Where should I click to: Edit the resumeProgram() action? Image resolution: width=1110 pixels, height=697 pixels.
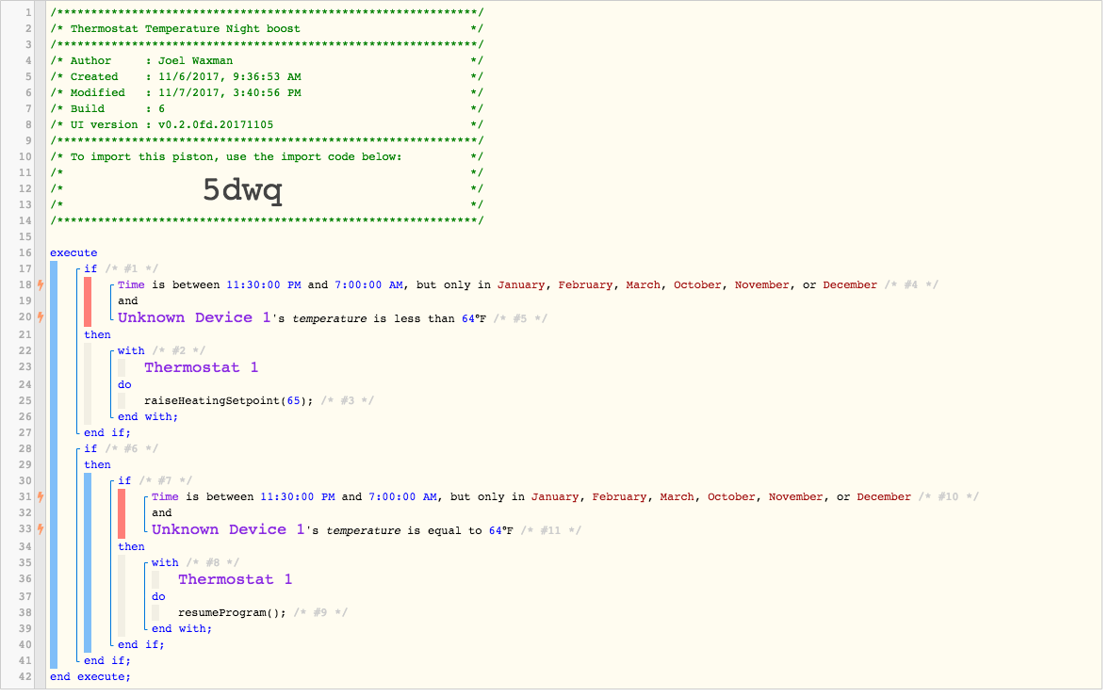pos(232,613)
